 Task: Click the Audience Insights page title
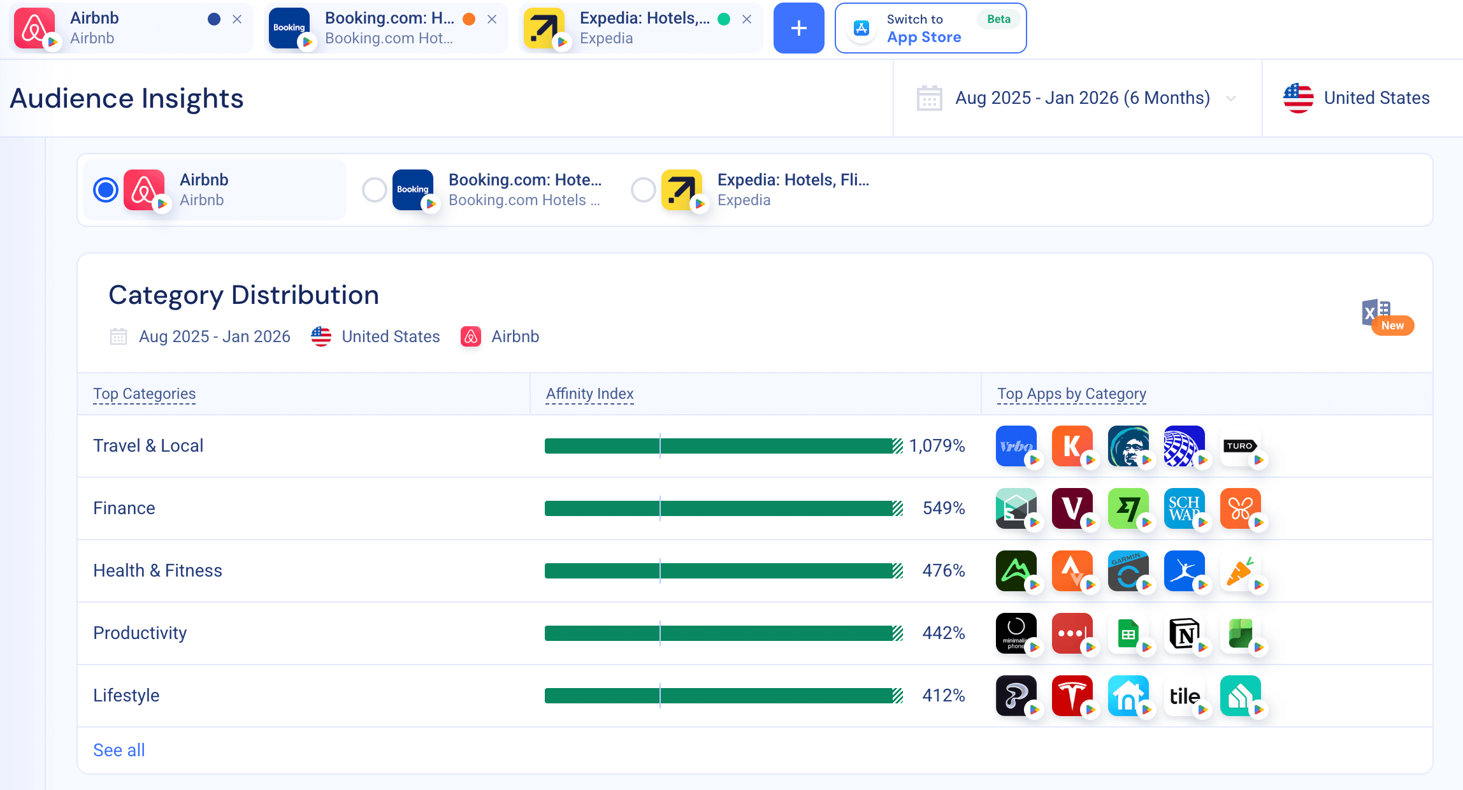tap(127, 98)
